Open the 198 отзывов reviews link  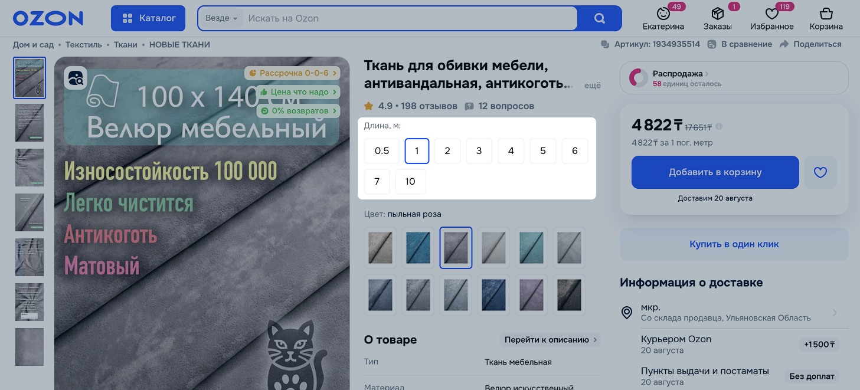(429, 106)
